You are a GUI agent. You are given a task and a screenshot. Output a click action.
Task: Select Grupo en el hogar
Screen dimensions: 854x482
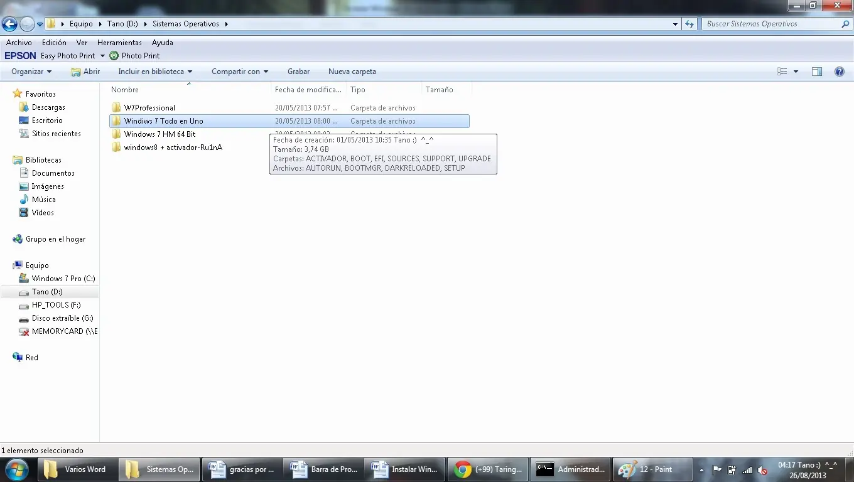click(55, 239)
